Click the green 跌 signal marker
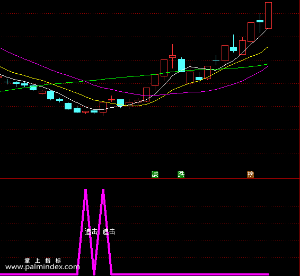The height and width of the screenshot is (276, 300). pyautogui.click(x=181, y=174)
